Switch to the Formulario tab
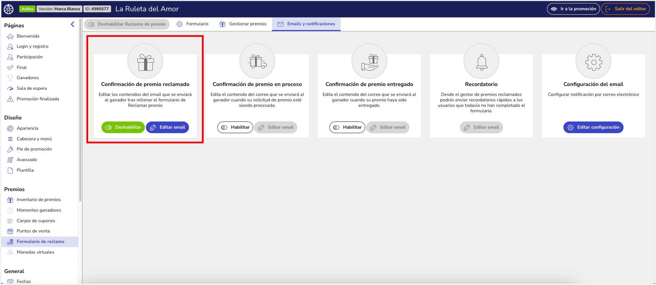This screenshot has height=285, width=656. click(x=192, y=24)
